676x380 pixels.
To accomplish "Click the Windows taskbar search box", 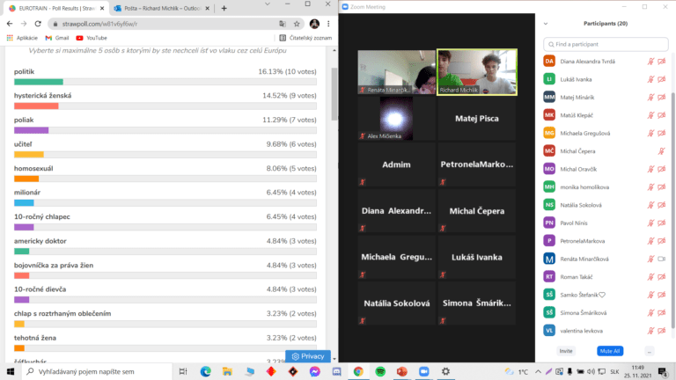I will tap(97, 371).
